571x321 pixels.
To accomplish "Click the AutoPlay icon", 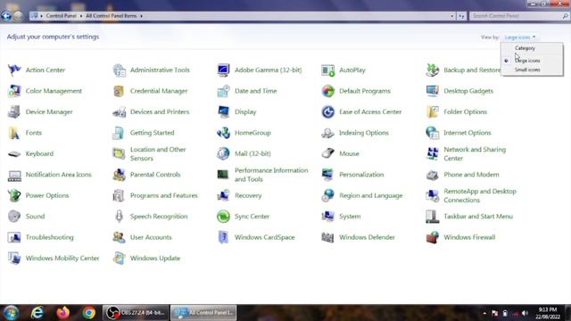I will pyautogui.click(x=327, y=70).
